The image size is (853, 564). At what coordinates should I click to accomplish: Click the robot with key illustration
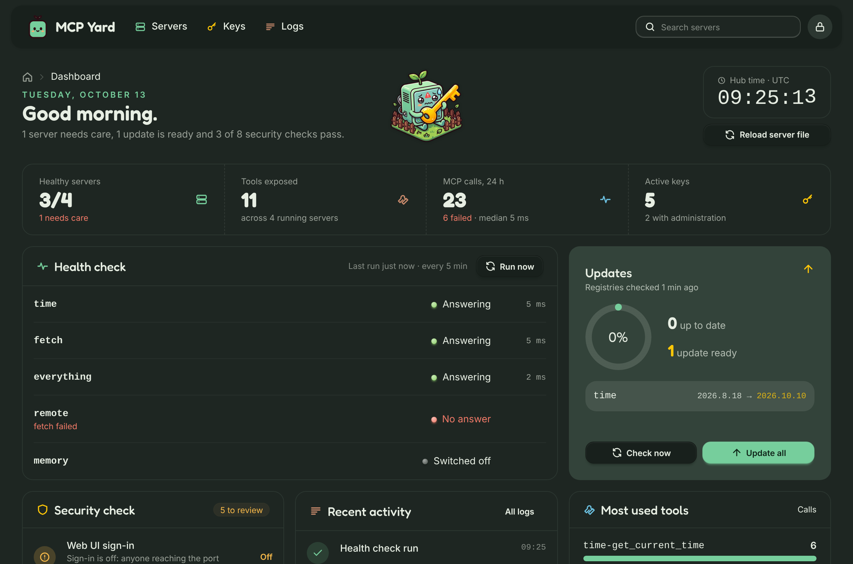(426, 106)
